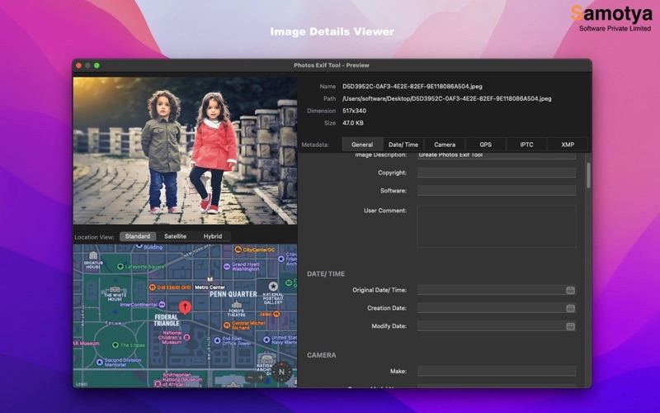The width and height of the screenshot is (660, 413).
Task: Switch to Hybrid location view
Action: (213, 236)
